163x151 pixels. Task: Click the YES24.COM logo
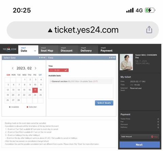pyautogui.click(x=10, y=49)
